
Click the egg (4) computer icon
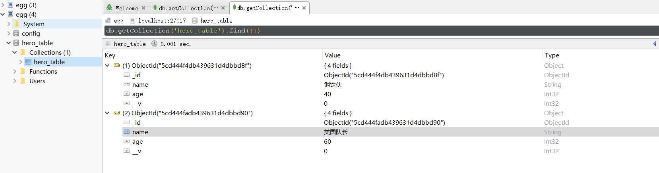pyautogui.click(x=11, y=15)
